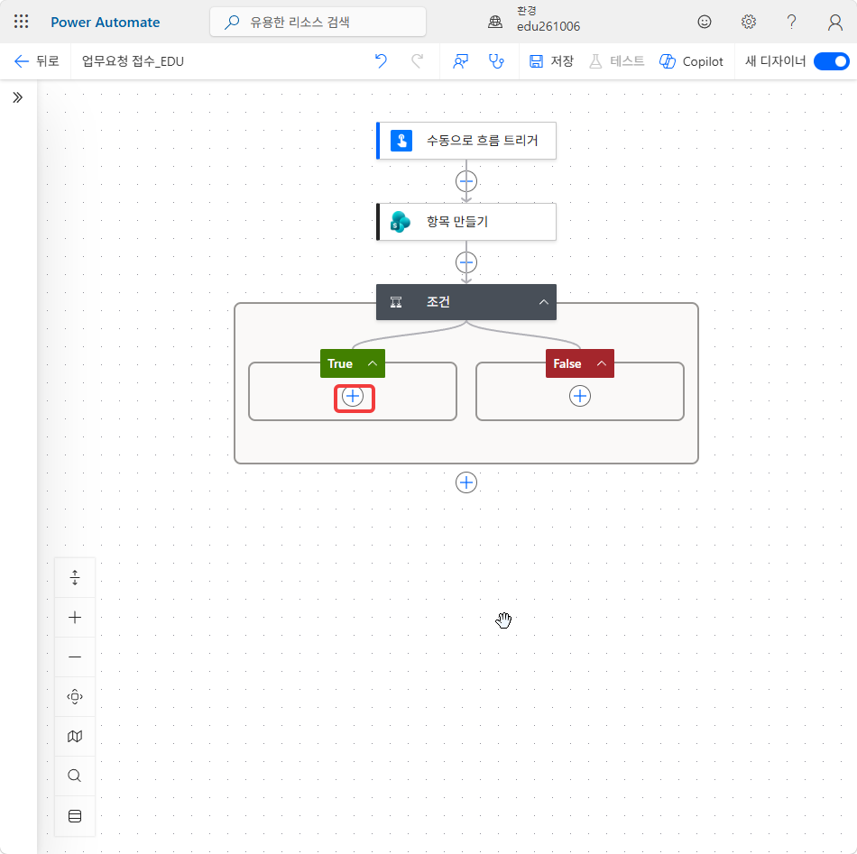Viewport: 857px width, 854px height.
Task: Click the undo arrow in the toolbar
Action: [381, 61]
